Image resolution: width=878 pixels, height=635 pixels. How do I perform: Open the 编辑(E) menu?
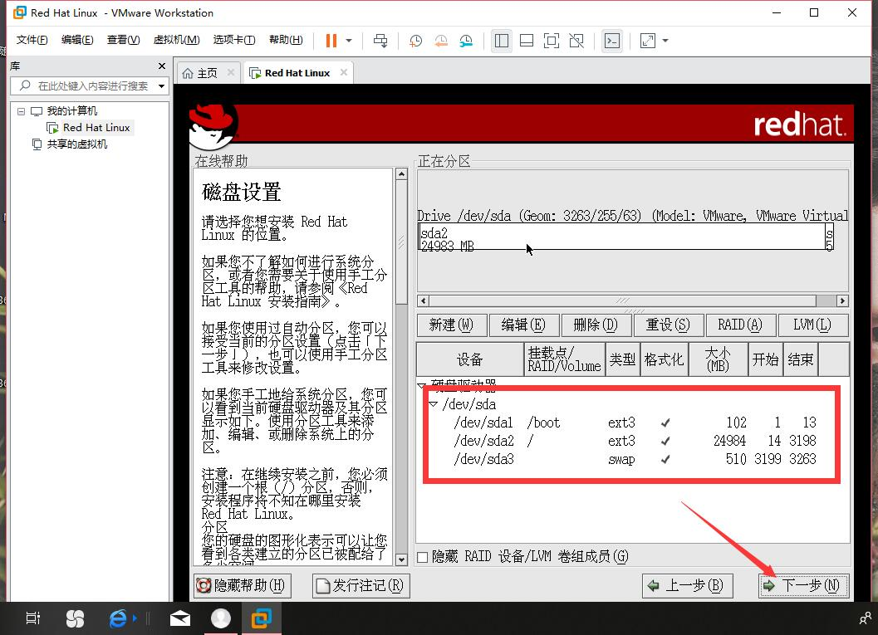pyautogui.click(x=77, y=40)
